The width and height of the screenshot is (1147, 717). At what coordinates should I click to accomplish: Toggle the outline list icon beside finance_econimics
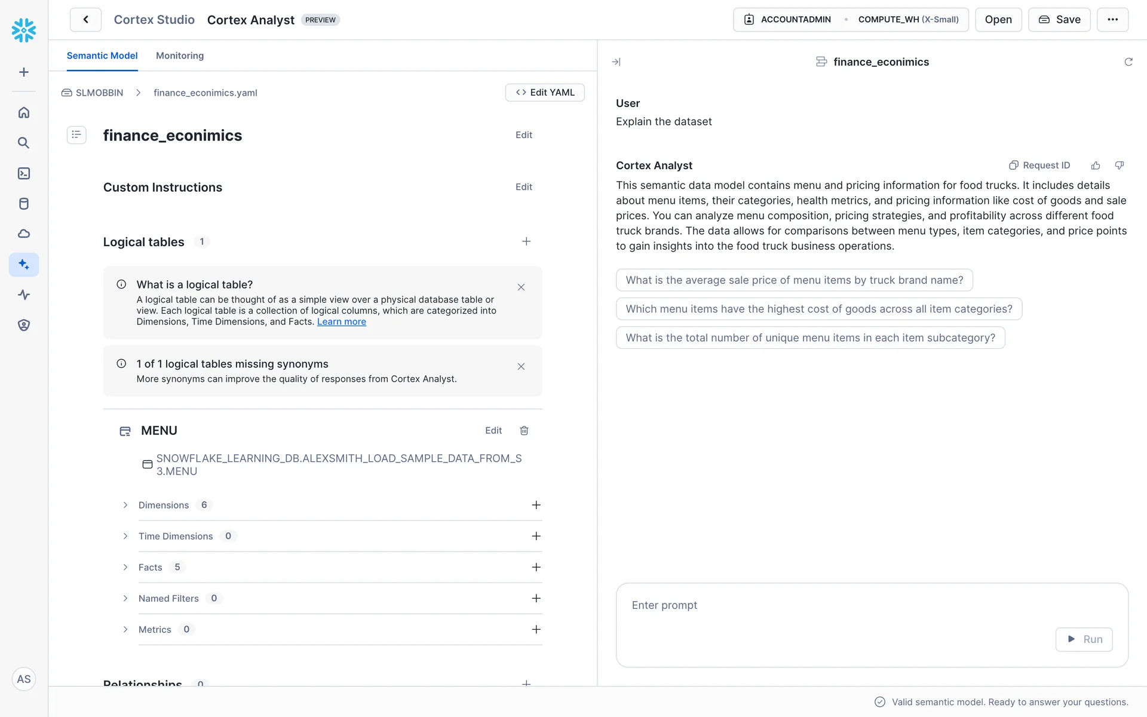76,135
